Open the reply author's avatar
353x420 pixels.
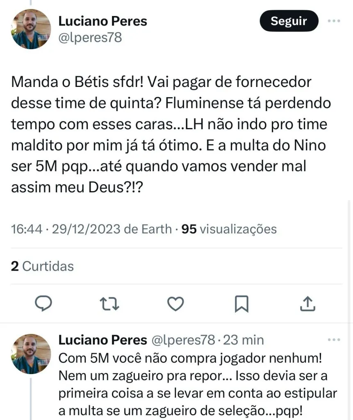point(31,354)
